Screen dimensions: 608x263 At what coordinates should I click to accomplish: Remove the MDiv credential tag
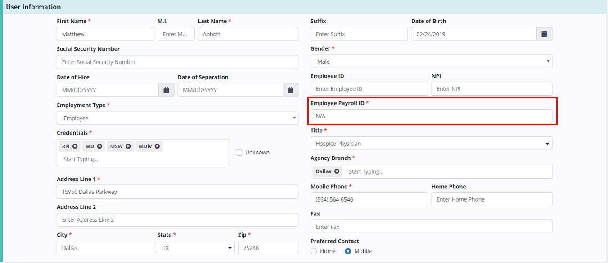click(157, 146)
